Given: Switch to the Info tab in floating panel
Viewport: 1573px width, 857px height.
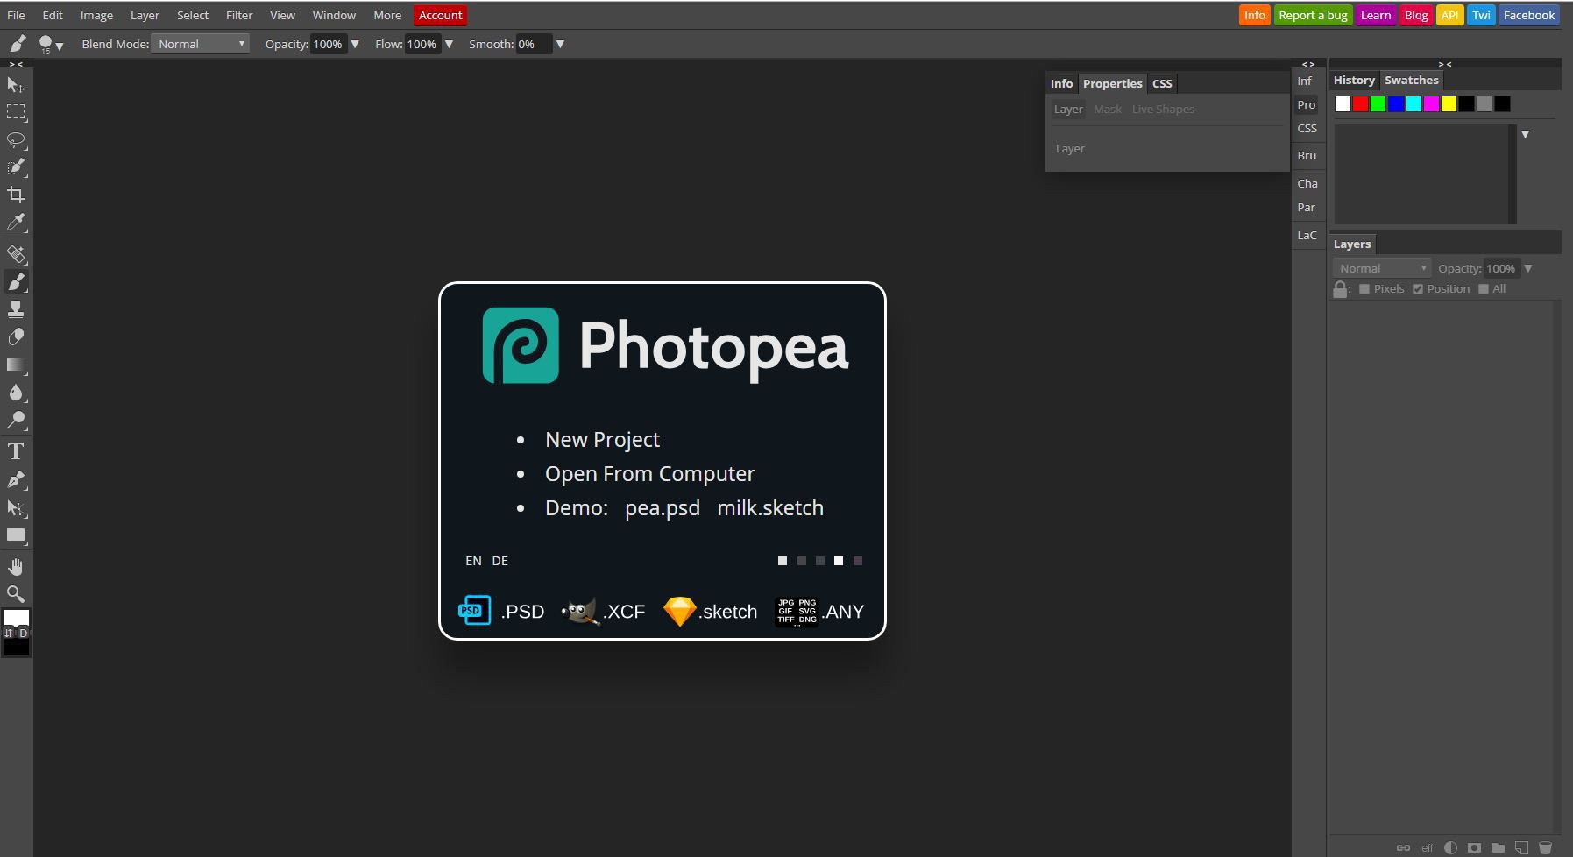Looking at the screenshot, I should pos(1061,83).
